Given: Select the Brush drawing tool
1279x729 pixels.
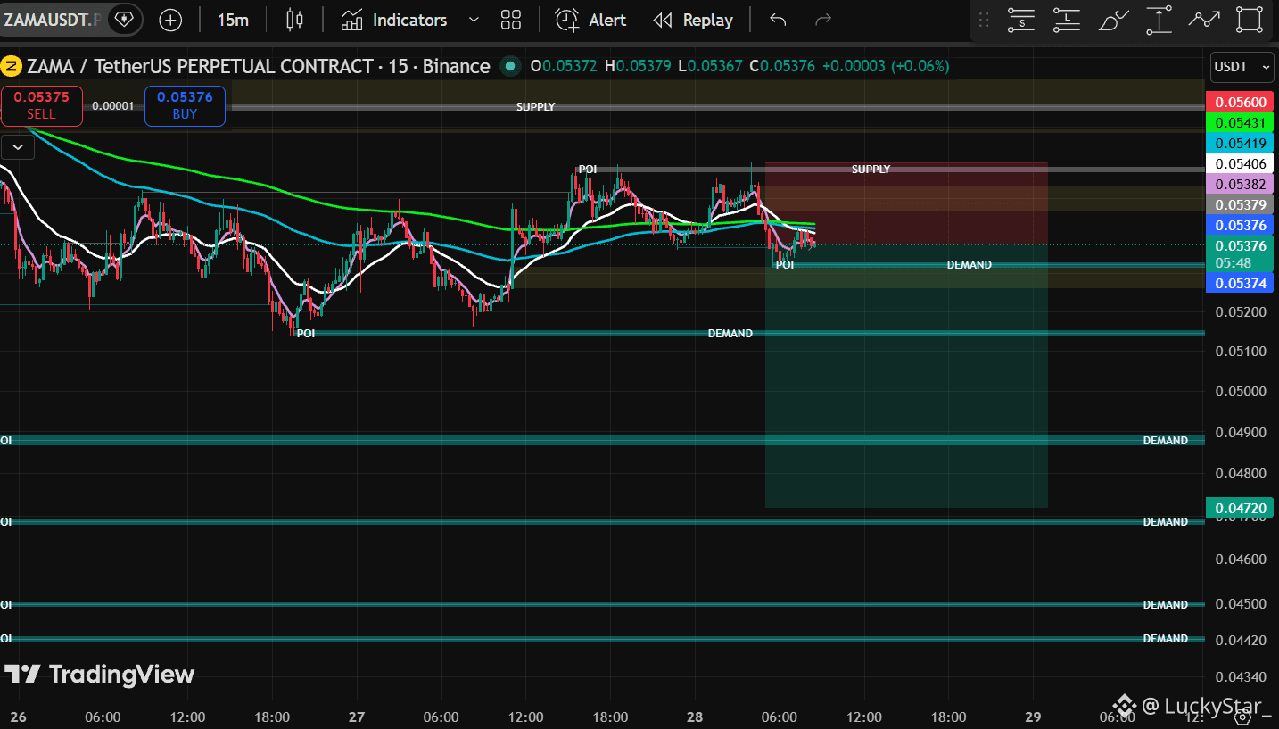Looking at the screenshot, I should point(1113,20).
